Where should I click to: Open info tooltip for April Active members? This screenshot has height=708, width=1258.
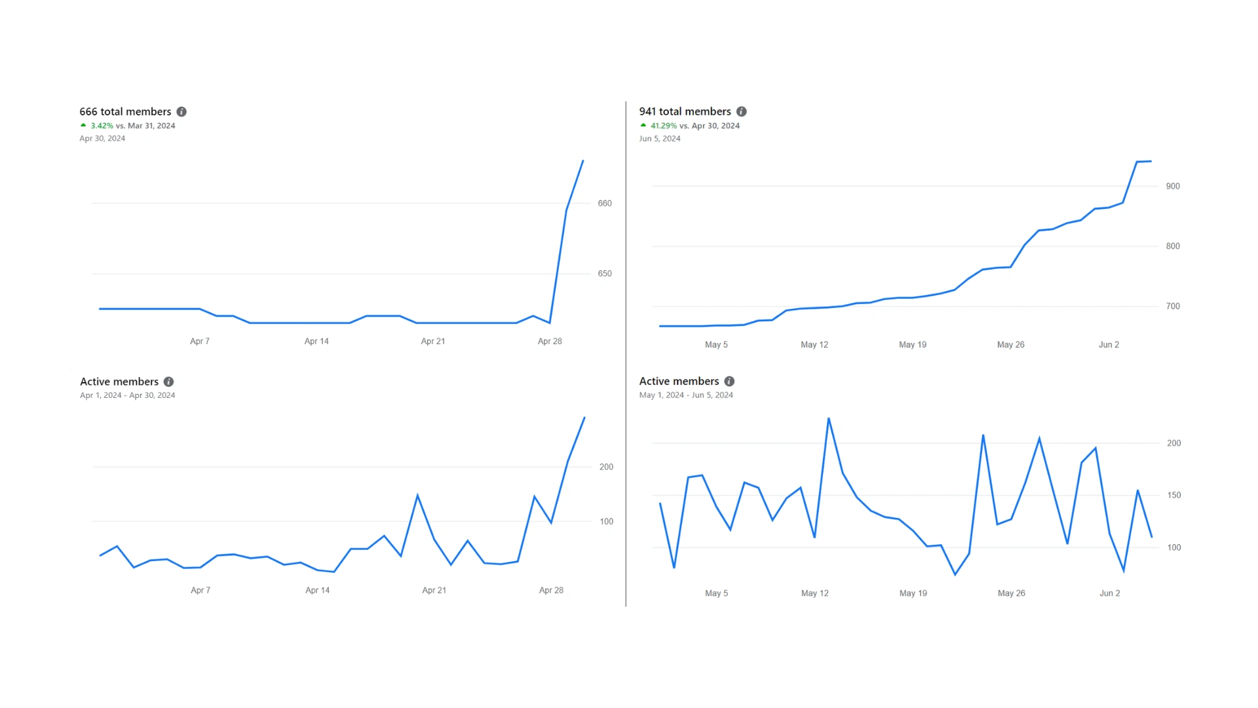pos(168,382)
